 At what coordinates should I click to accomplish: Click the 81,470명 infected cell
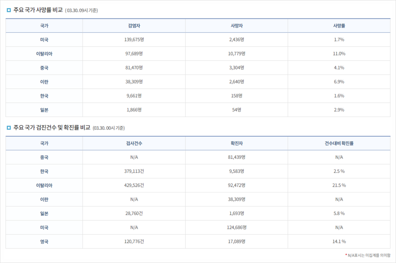(x=134, y=68)
